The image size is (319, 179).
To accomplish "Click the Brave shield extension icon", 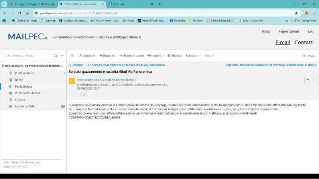I will point(307,13).
